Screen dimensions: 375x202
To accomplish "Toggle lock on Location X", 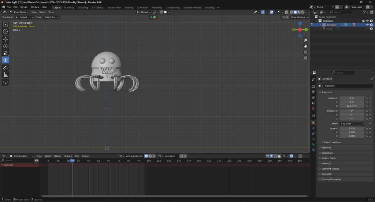I will pyautogui.click(x=366, y=98).
